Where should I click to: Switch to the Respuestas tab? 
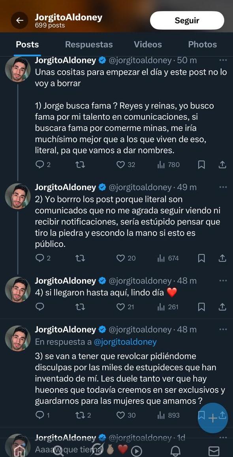point(88,44)
